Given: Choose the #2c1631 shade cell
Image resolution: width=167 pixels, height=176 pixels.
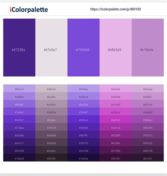Looking at the screenshot, I should (148, 158).
